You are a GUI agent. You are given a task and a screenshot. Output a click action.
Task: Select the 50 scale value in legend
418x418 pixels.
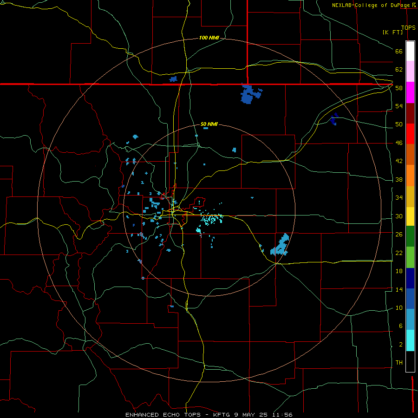tap(399, 124)
